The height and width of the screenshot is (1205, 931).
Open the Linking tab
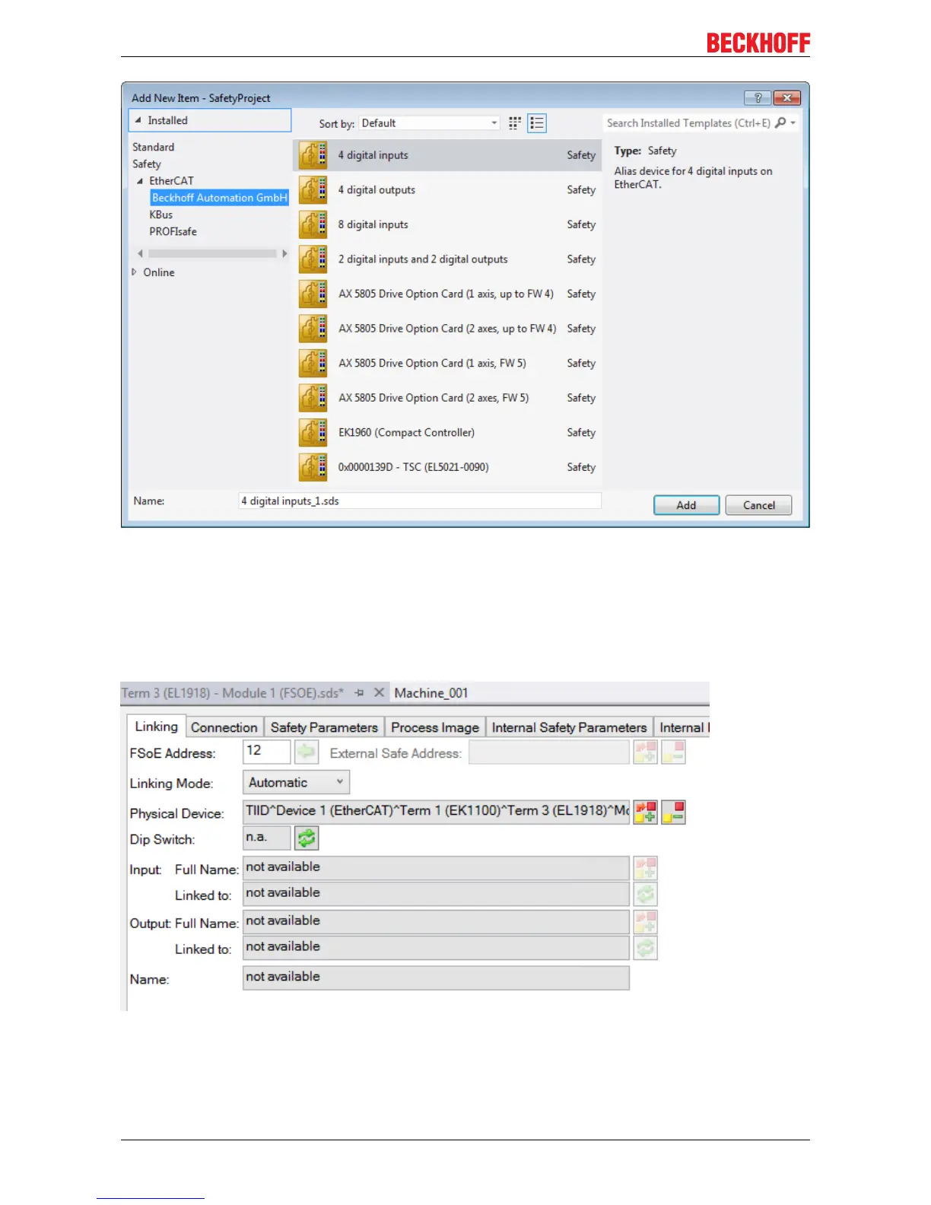[x=156, y=726]
